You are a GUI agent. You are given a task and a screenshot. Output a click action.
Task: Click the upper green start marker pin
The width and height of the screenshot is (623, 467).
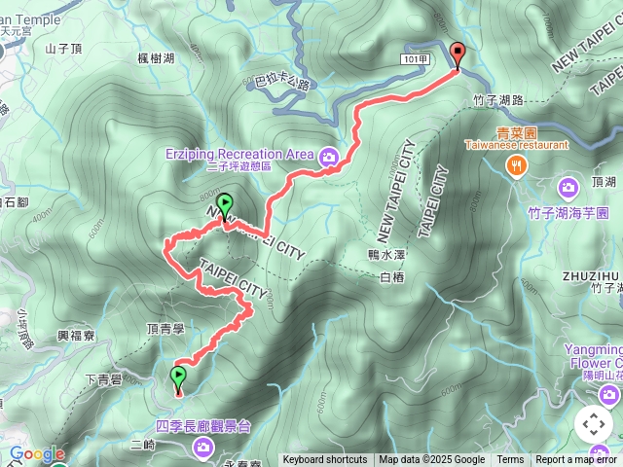(225, 207)
